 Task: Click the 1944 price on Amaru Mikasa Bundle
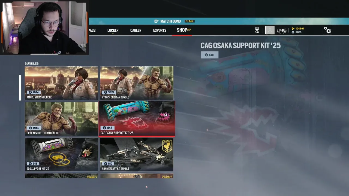tap(33, 92)
